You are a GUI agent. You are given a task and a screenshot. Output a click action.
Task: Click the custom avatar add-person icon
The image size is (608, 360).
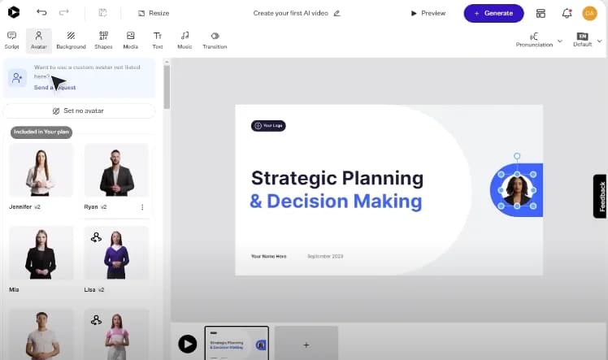click(x=17, y=78)
